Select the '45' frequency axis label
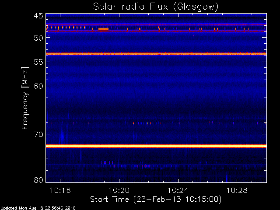 coord(38,16)
